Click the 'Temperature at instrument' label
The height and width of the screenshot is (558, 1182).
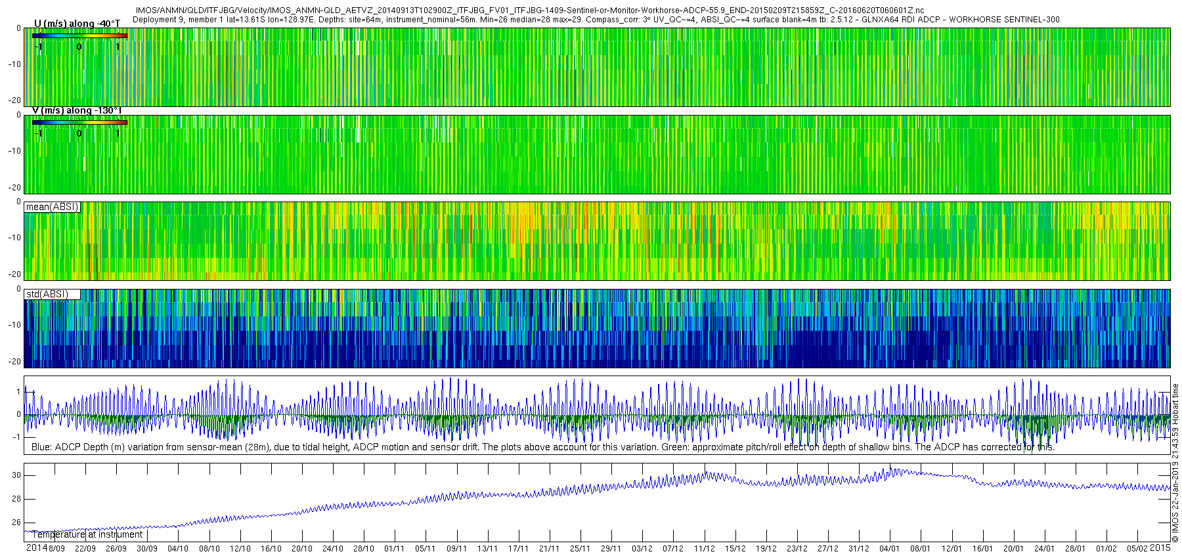click(x=87, y=534)
